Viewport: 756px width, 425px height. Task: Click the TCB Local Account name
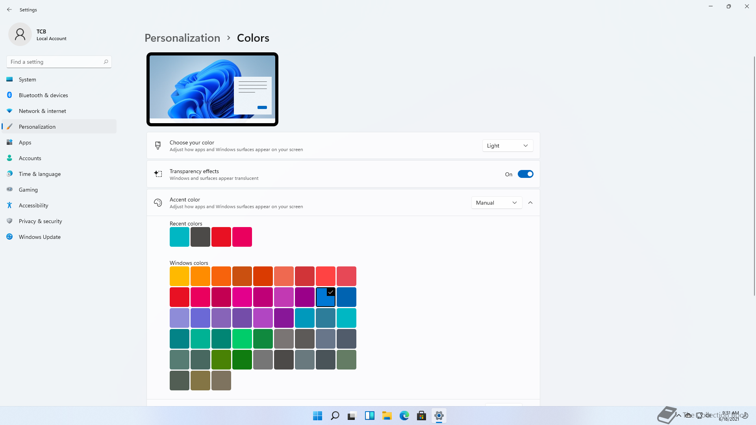51,35
